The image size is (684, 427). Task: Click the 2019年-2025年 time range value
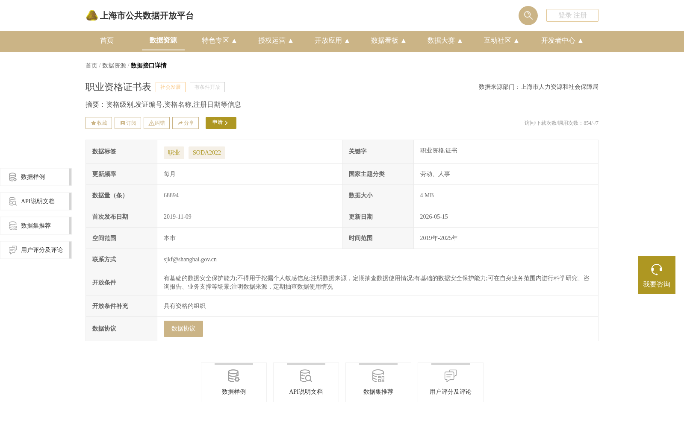point(439,238)
